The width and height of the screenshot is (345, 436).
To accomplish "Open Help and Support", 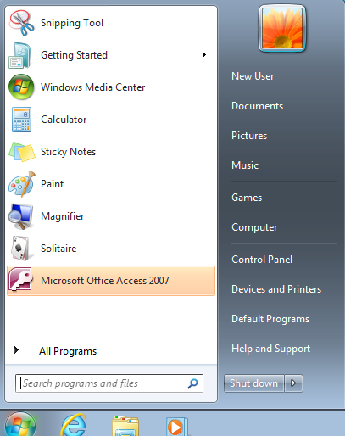I will 270,349.
